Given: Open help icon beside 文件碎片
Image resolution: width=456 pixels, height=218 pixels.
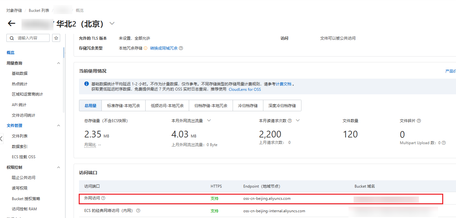Looking at the screenshot, I should [419, 121].
